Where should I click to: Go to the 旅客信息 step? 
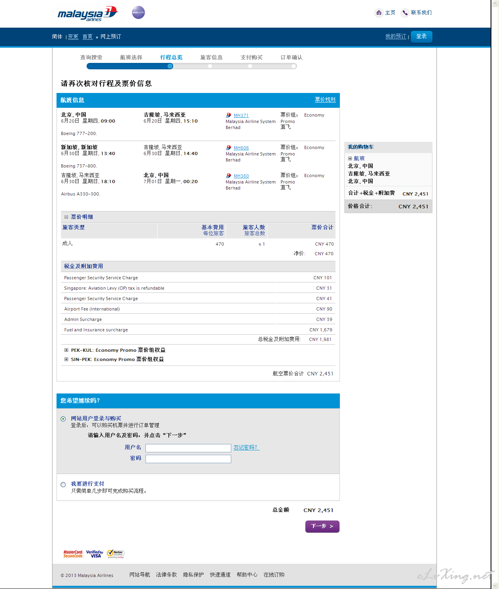click(211, 57)
